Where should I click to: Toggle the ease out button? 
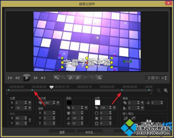133,118
